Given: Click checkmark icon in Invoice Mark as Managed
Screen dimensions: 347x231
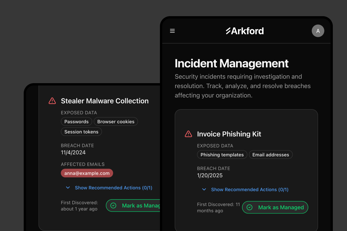Looking at the screenshot, I should click(x=250, y=207).
